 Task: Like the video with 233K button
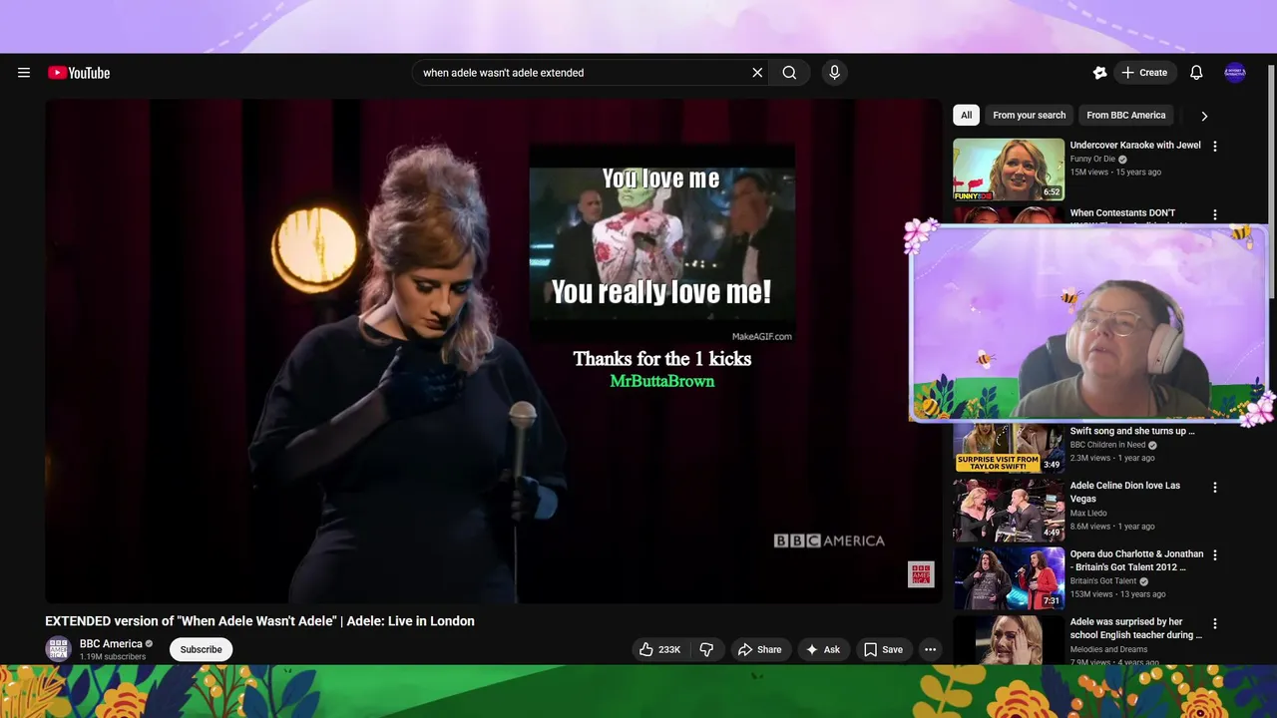coord(660,649)
